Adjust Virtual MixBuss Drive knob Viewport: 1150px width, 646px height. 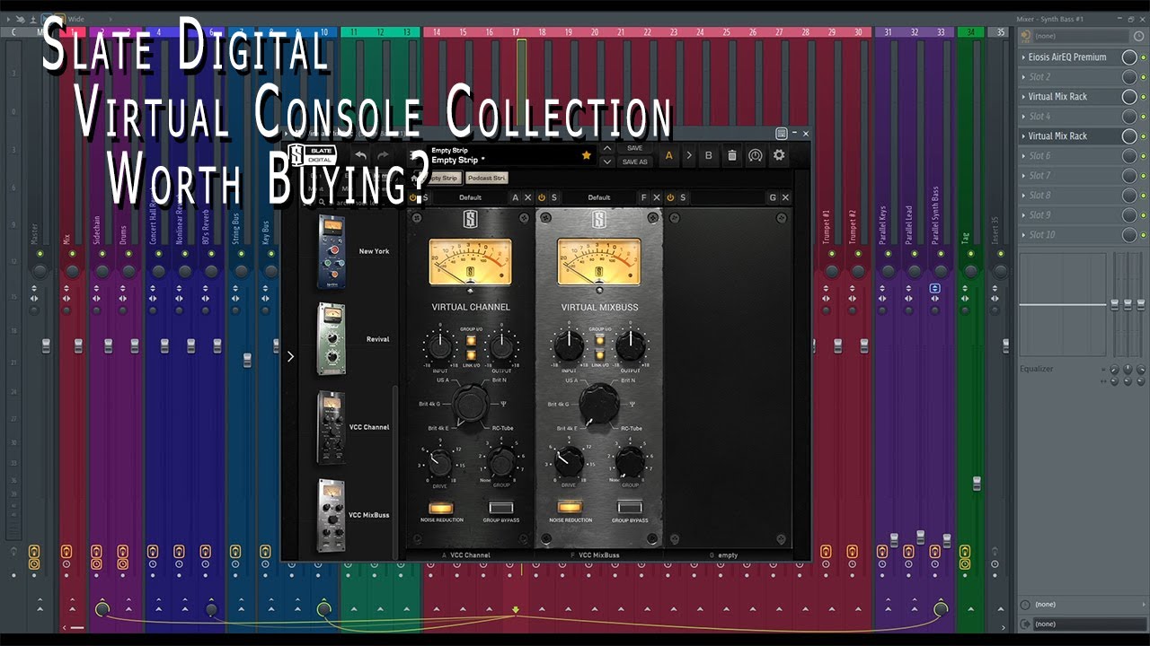(x=569, y=462)
